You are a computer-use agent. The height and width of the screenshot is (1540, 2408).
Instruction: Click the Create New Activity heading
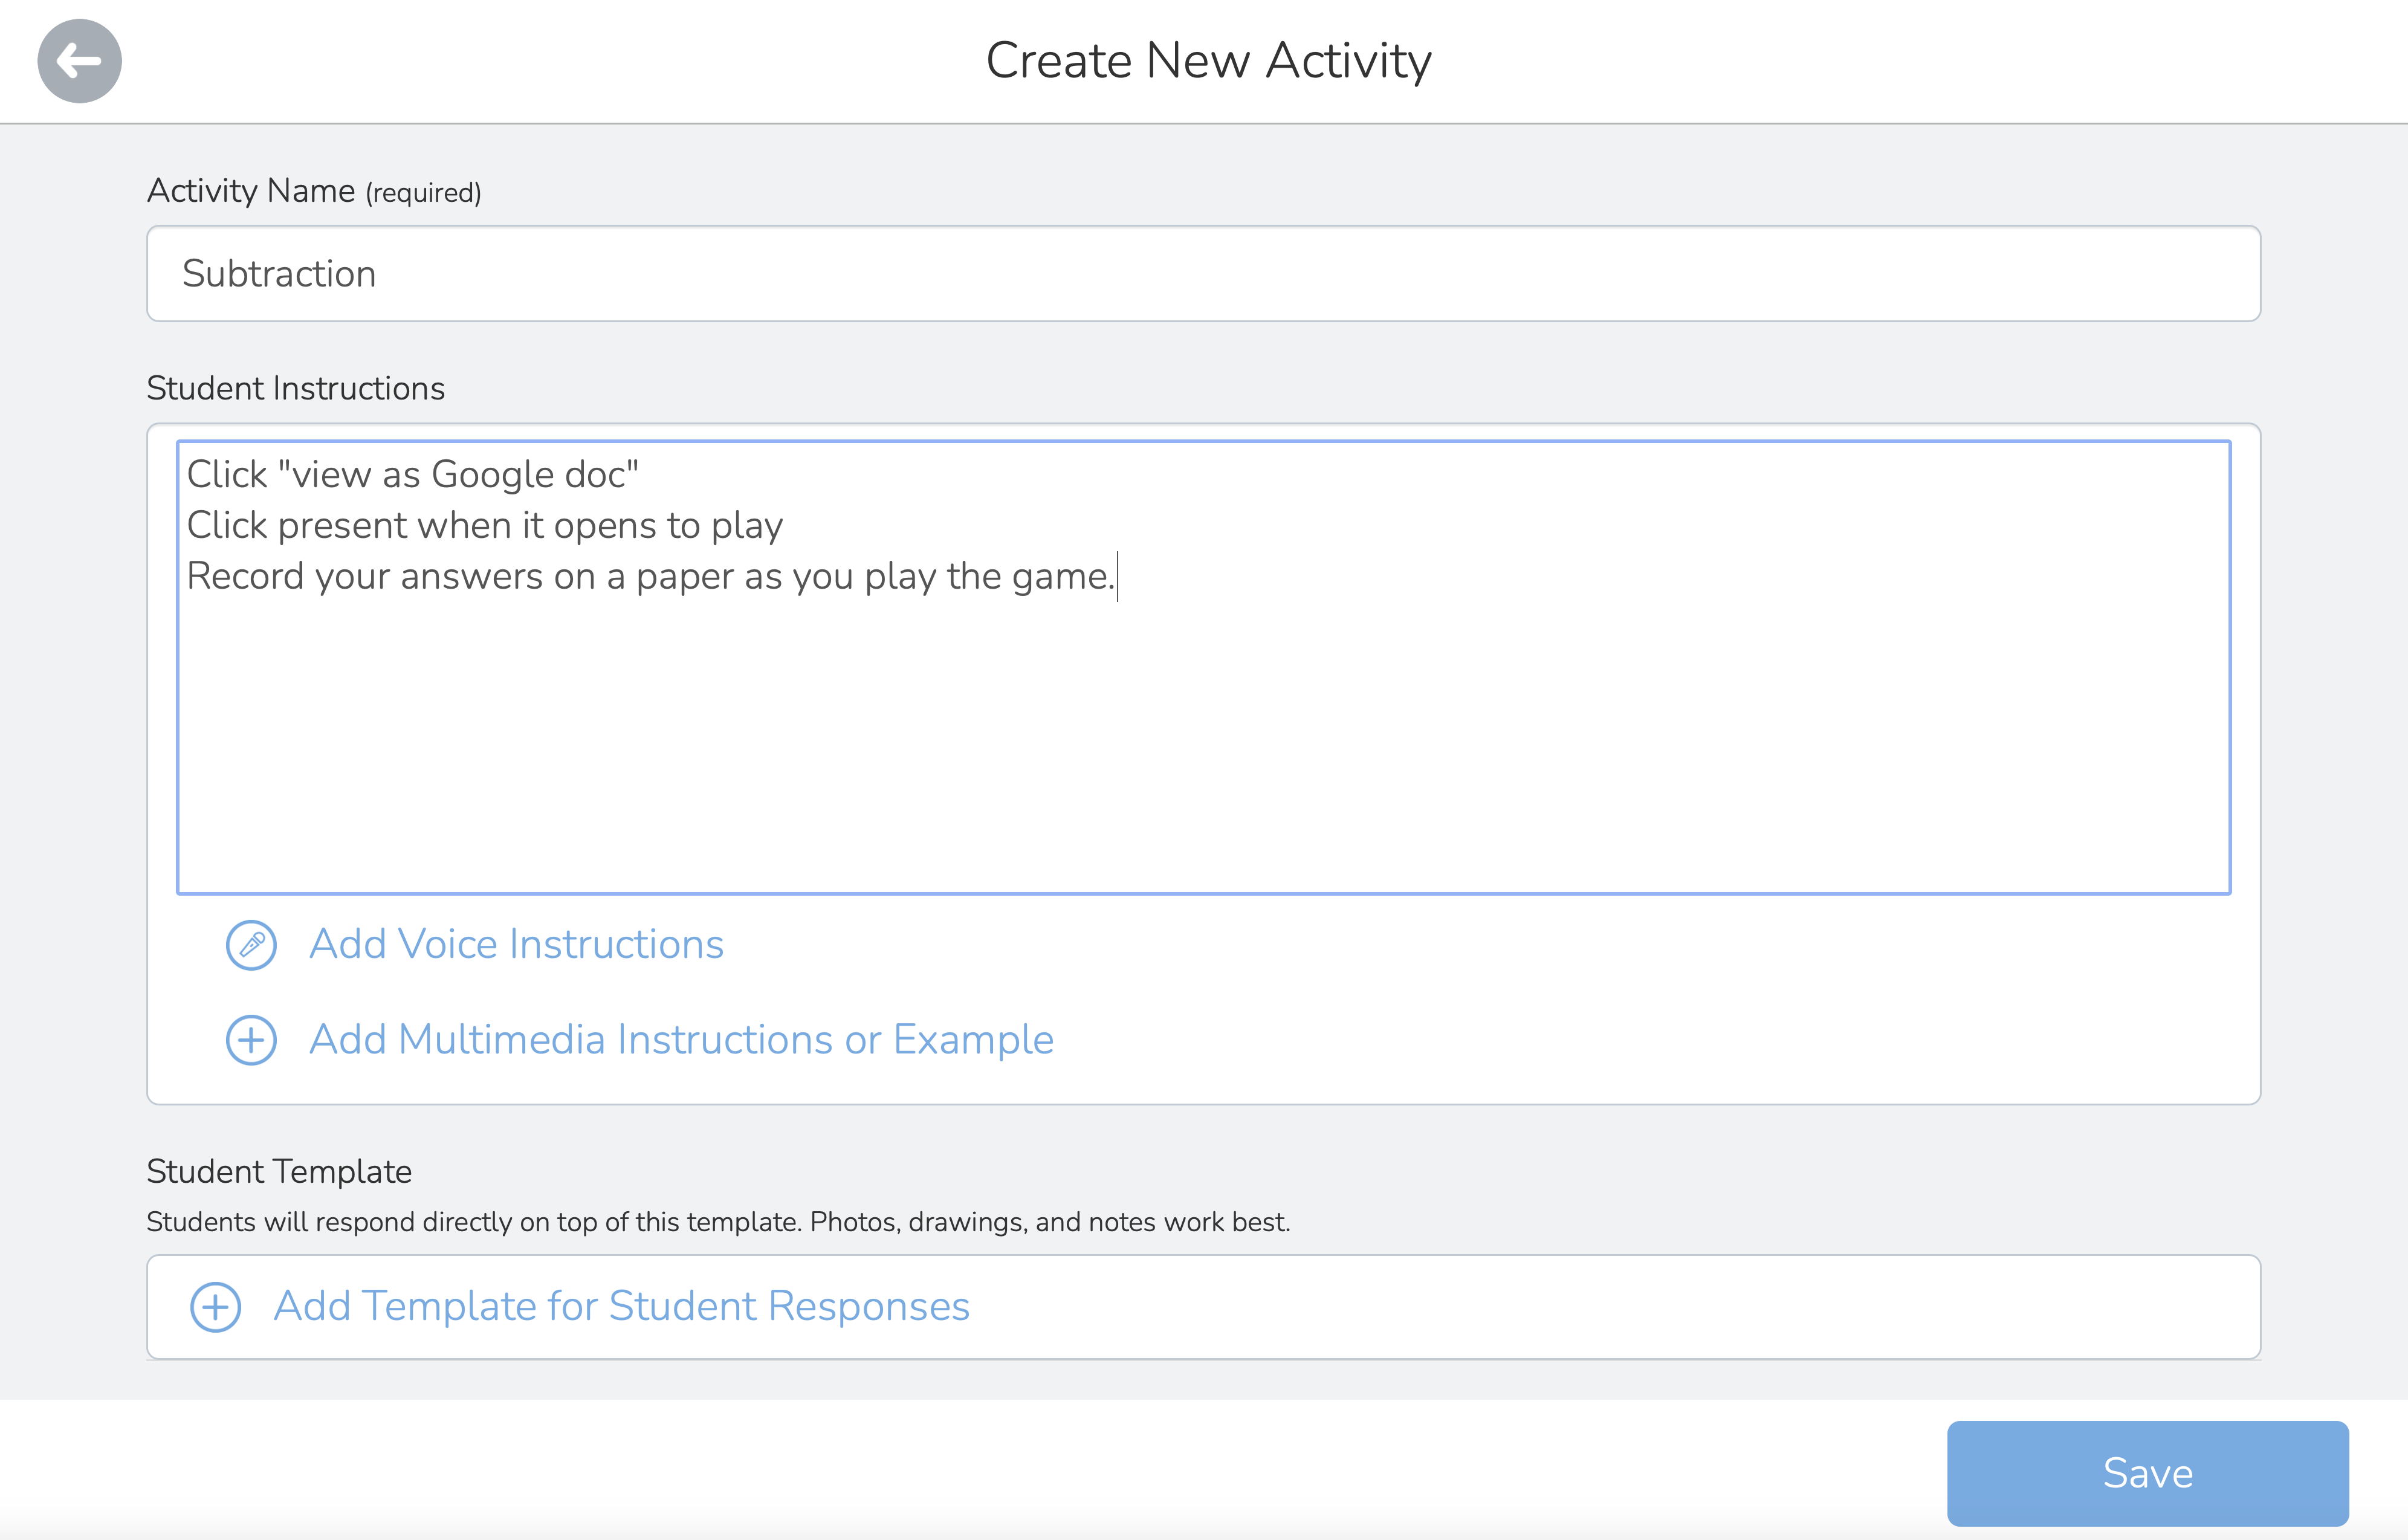tap(1208, 61)
